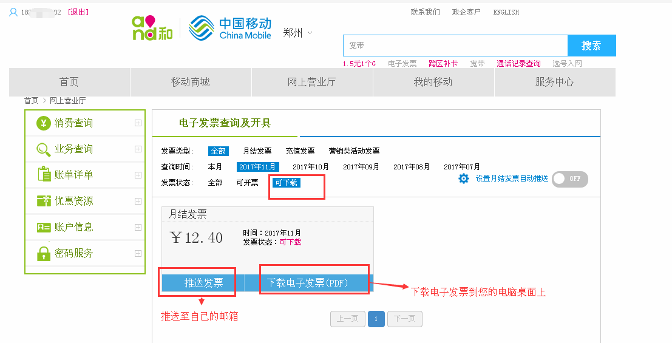Image resolution: width=672 pixels, height=343 pixels.
Task: Click the padlock icon for 密码服务
Action: point(44,253)
